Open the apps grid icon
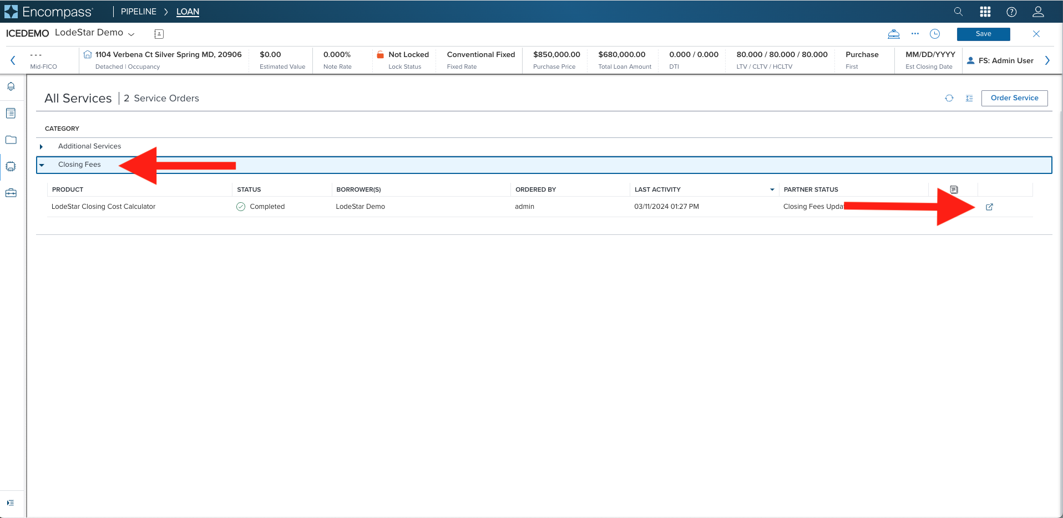The height and width of the screenshot is (518, 1063). click(x=985, y=12)
